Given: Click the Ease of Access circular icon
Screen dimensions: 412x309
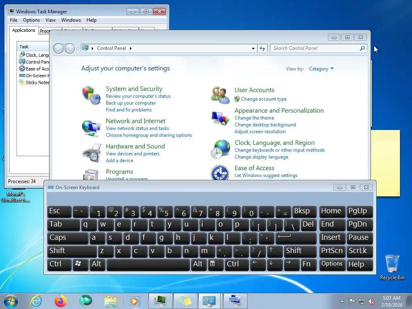Looking at the screenshot, I should [220, 172].
